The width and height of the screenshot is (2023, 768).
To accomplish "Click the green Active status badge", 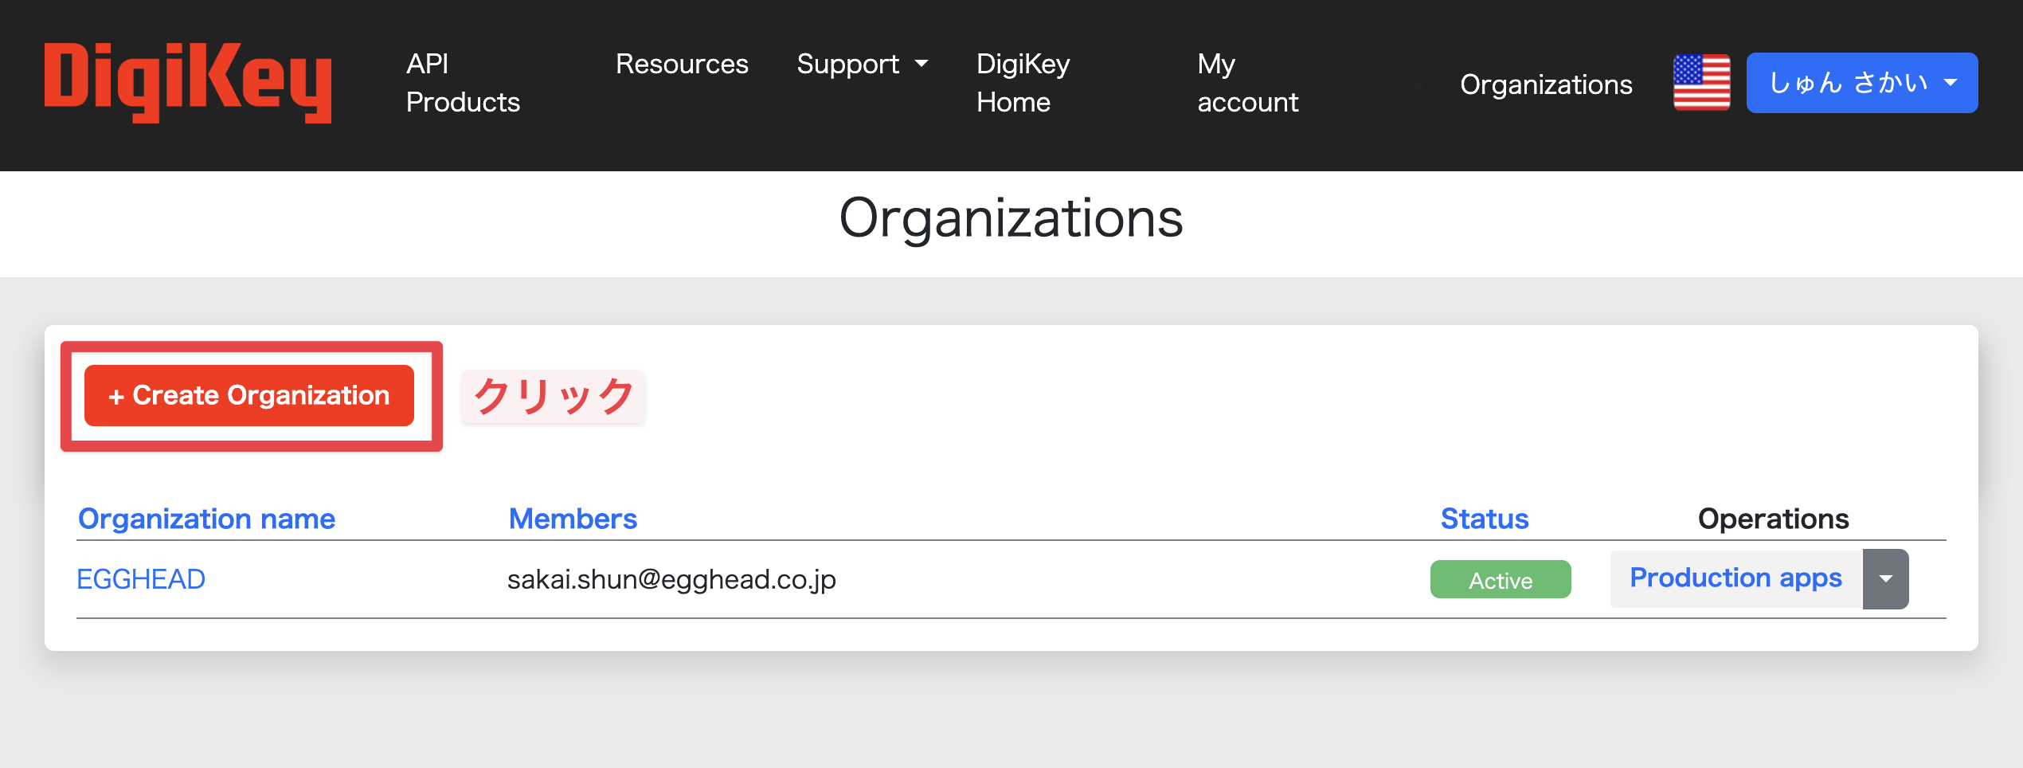I will point(1501,580).
